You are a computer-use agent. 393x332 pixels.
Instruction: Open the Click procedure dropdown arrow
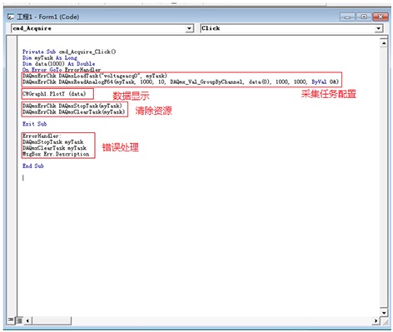(378, 28)
